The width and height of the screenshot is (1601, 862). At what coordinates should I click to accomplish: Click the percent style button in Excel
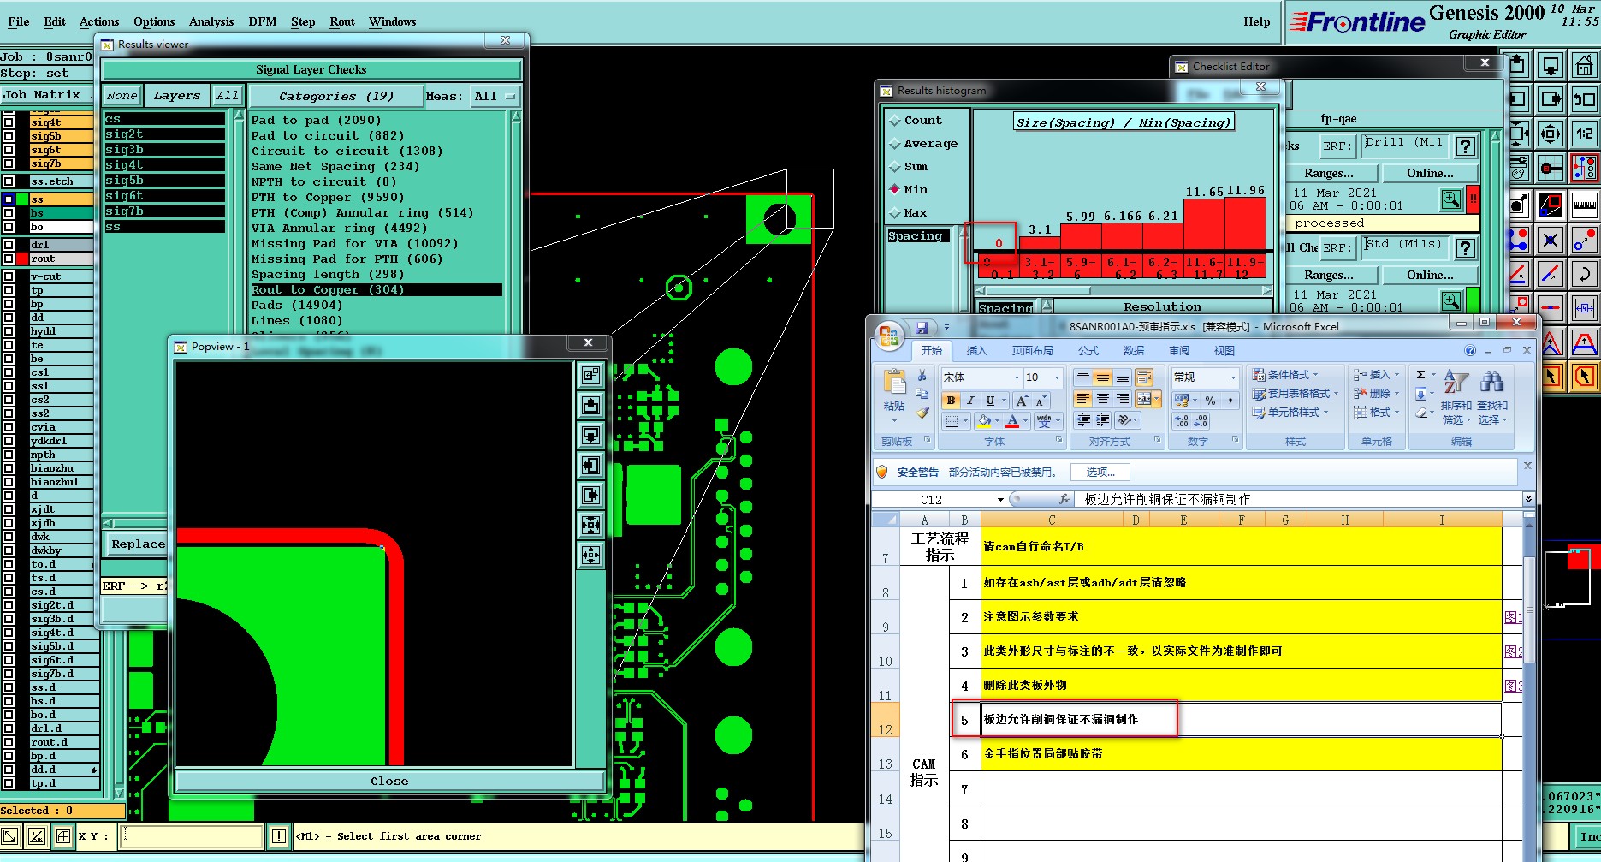click(x=1210, y=401)
